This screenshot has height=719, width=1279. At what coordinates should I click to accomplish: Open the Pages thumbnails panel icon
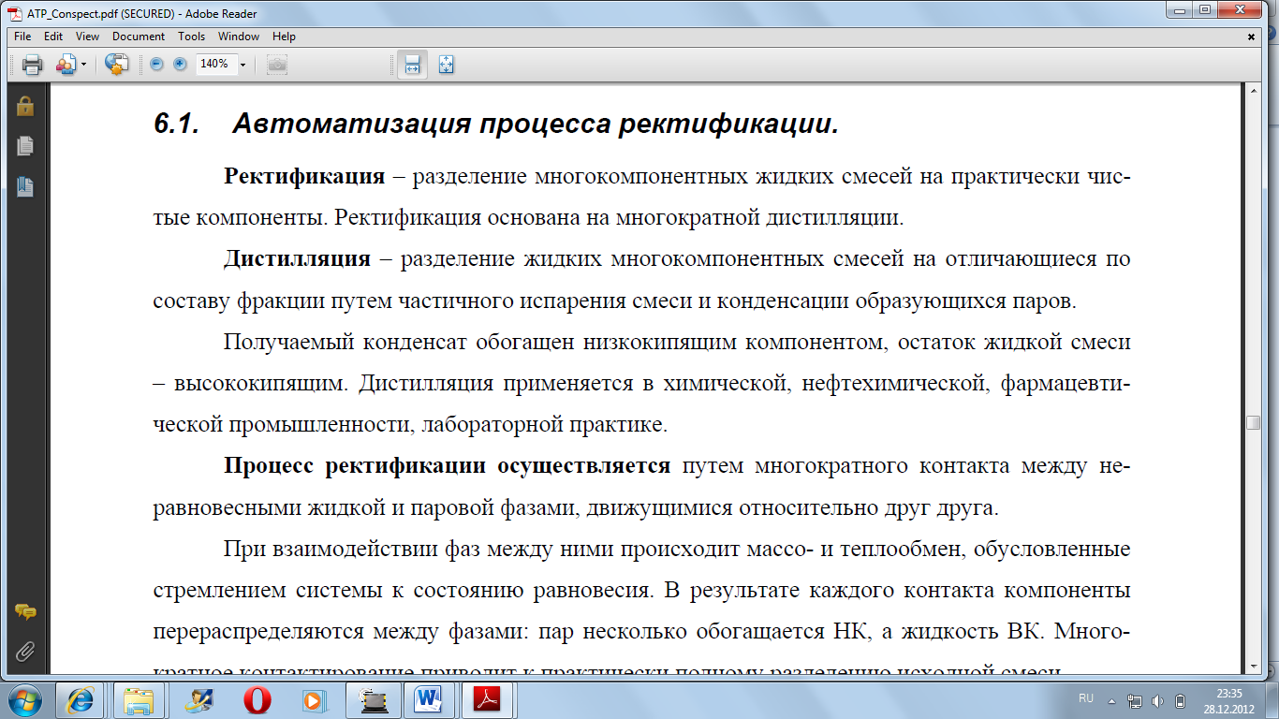coord(25,146)
